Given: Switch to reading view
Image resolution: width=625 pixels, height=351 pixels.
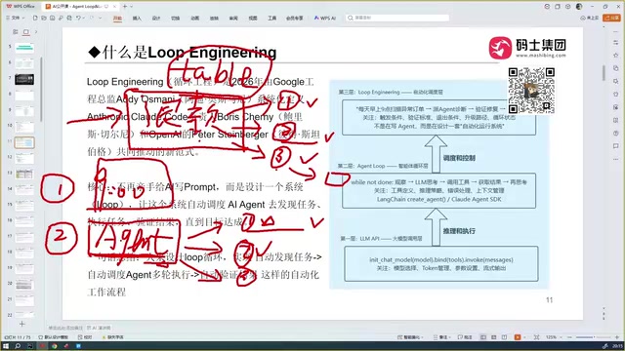Looking at the screenshot, I should 504,337.
